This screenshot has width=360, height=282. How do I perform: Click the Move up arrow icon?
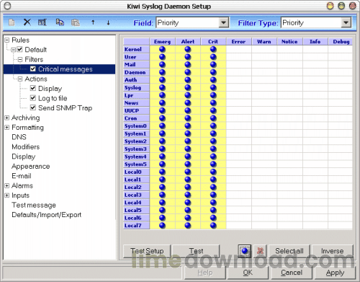pos(93,22)
